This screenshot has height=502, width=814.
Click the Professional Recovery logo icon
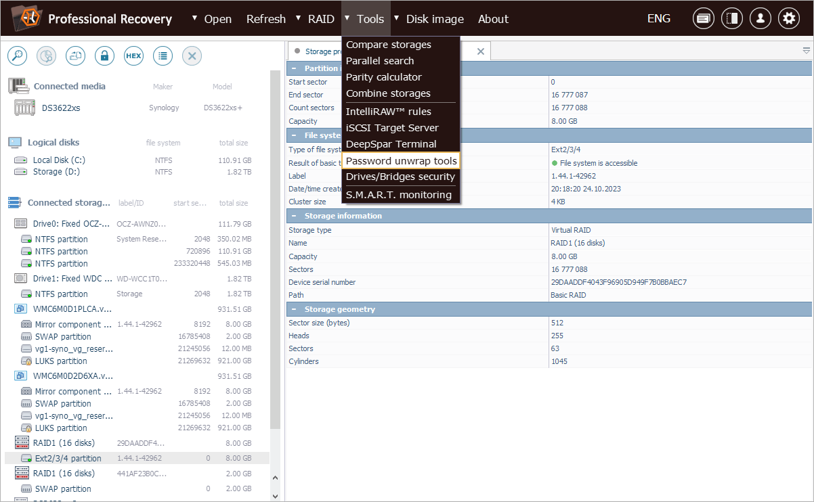pyautogui.click(x=26, y=18)
